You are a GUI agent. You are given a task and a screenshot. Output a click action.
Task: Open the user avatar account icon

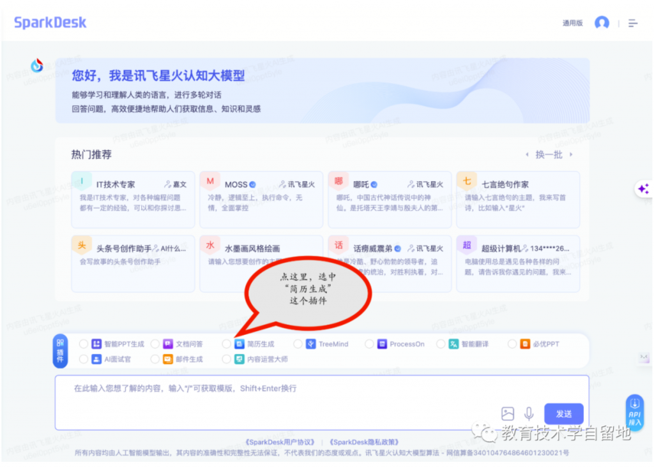point(602,22)
